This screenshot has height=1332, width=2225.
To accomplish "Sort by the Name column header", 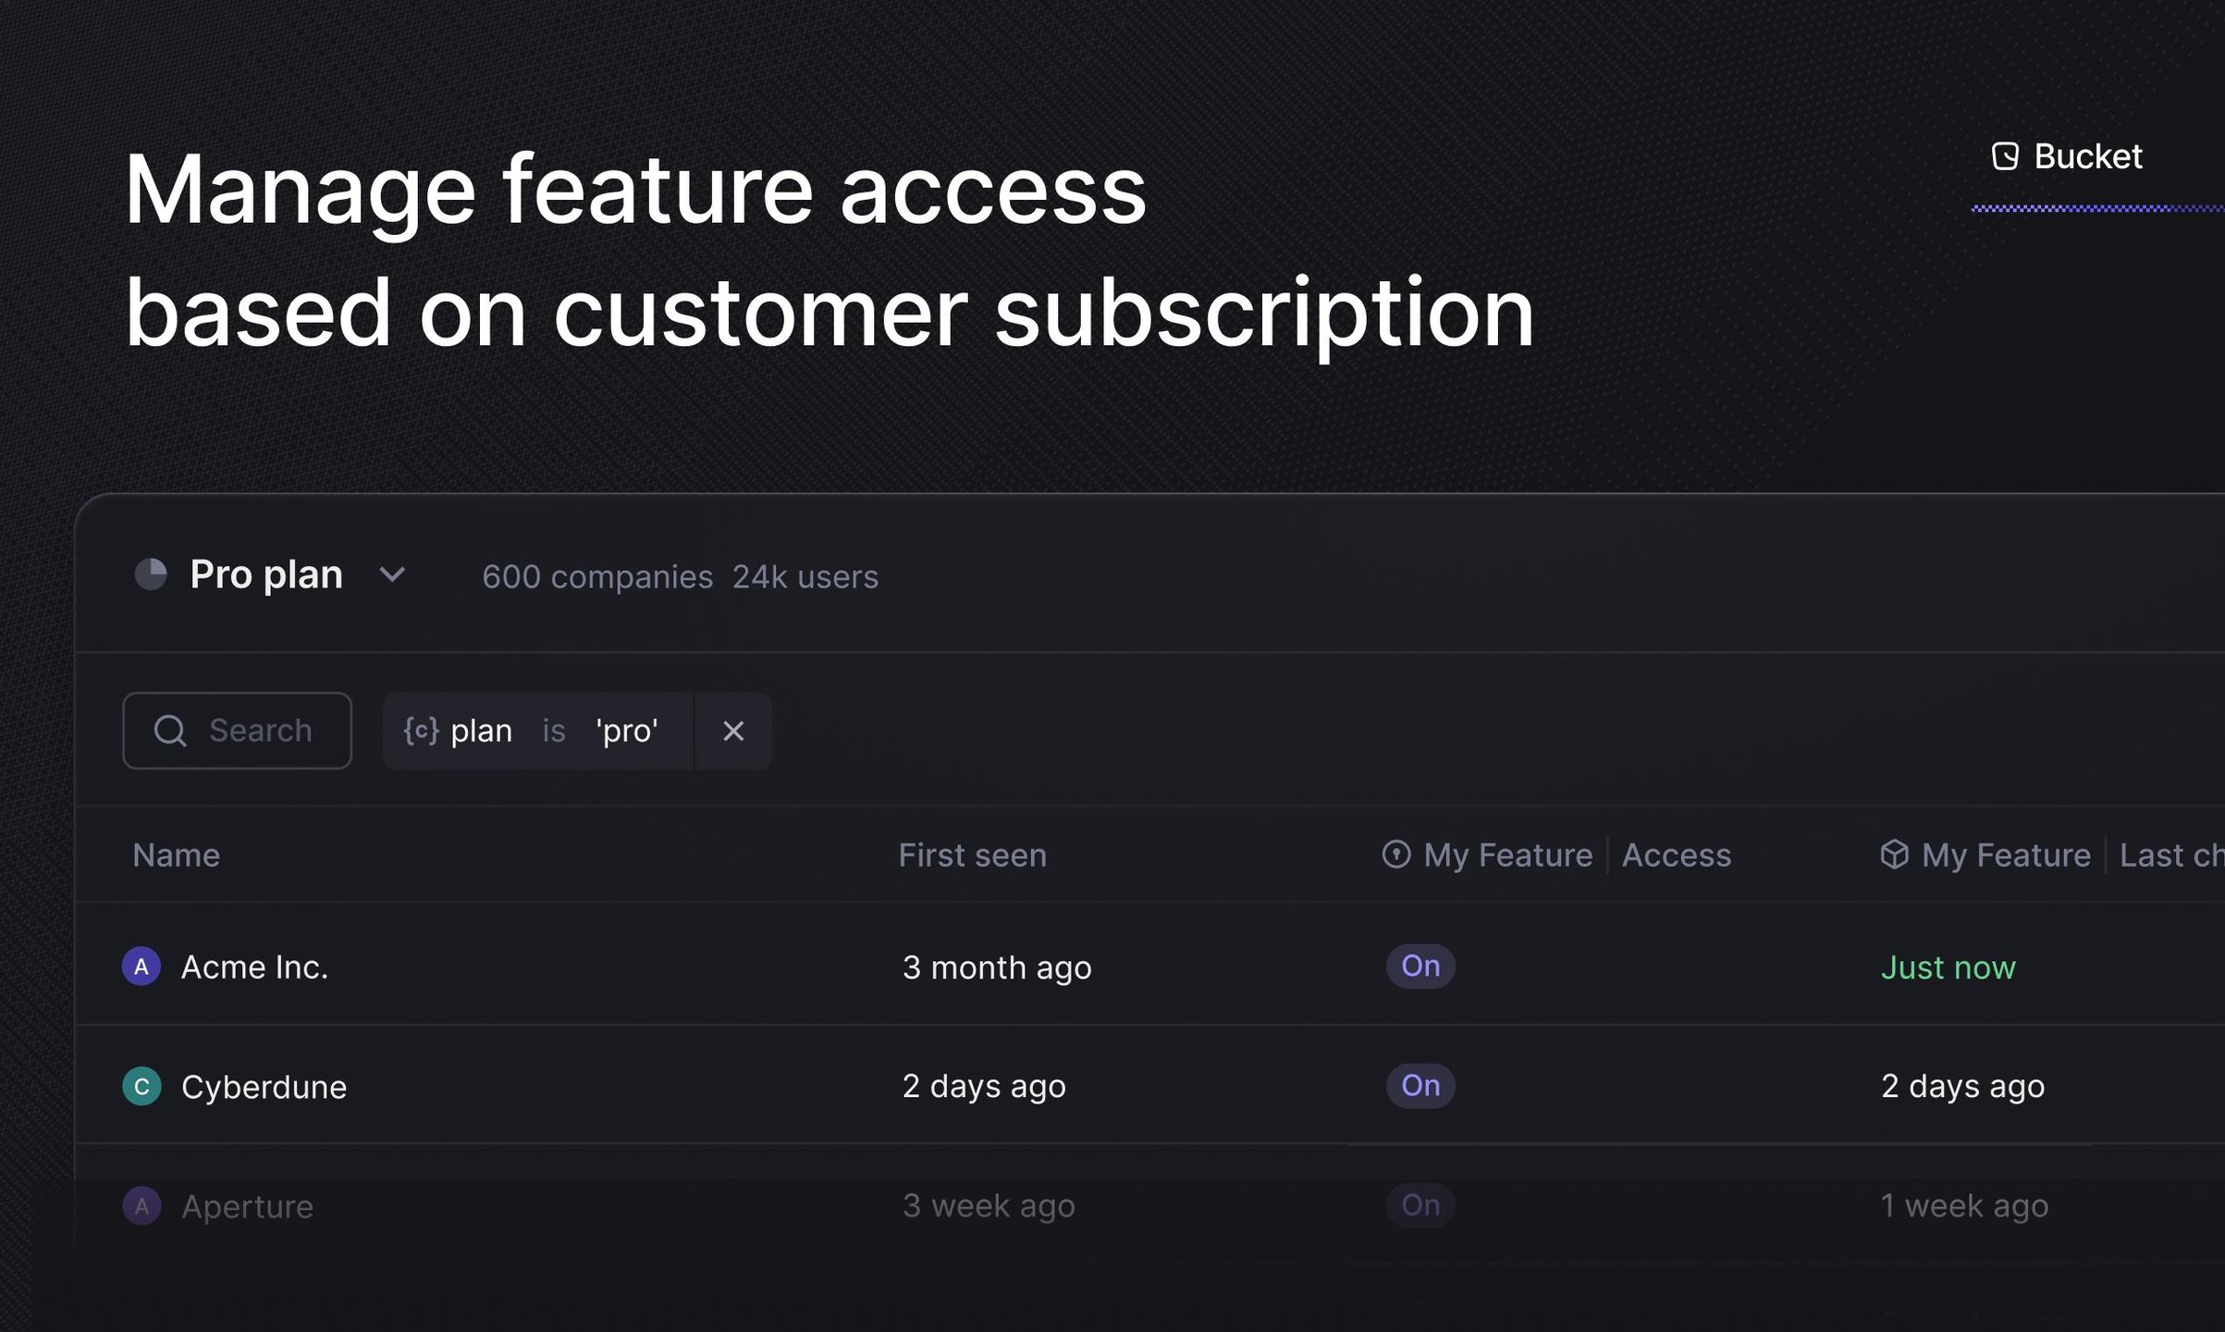I will tap(176, 856).
